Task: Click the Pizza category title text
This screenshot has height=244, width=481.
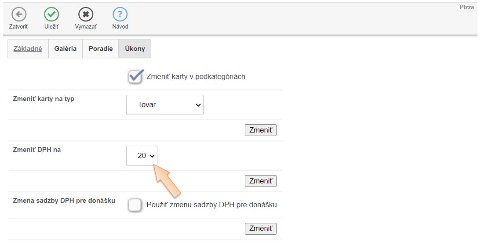Action: tap(466, 7)
